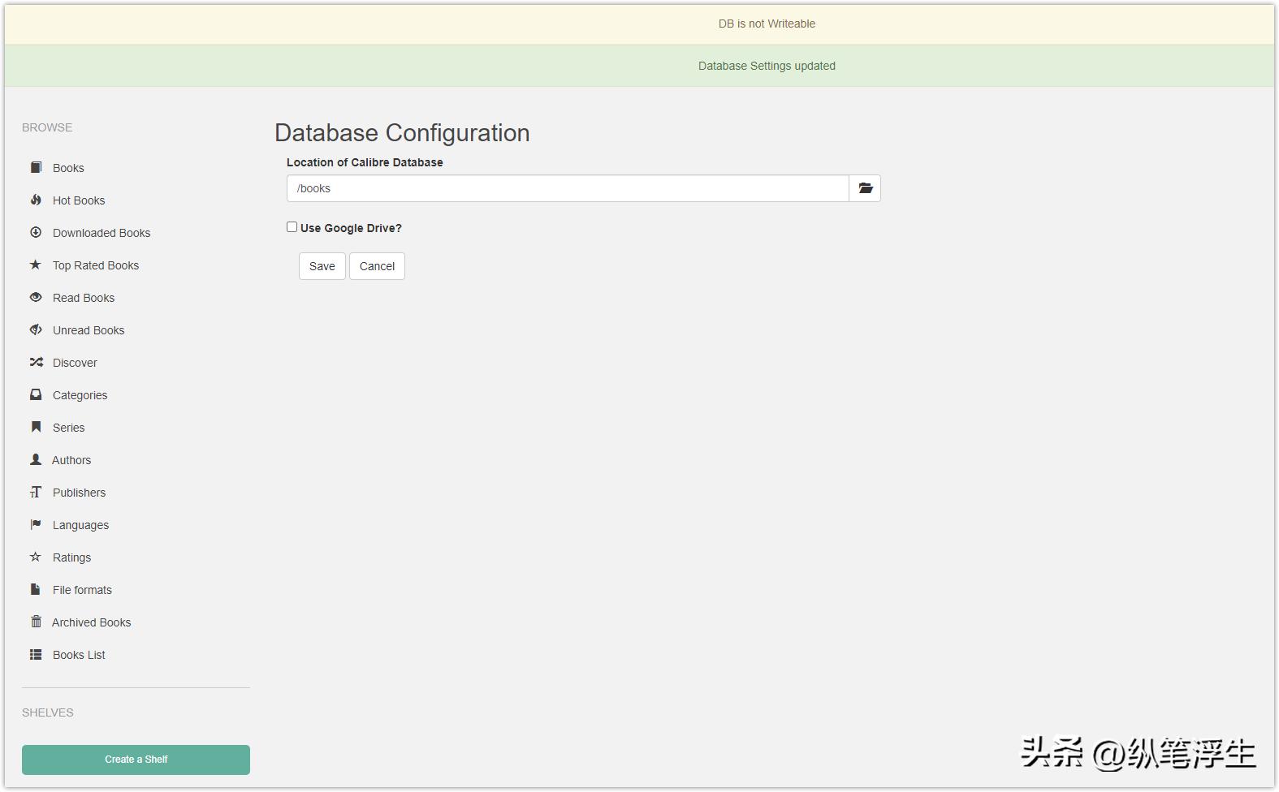The width and height of the screenshot is (1279, 792).
Task: Click the eye icon for Read Books
Action: tap(36, 297)
